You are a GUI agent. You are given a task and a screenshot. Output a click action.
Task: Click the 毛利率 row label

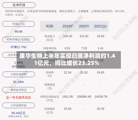pos(50,74)
